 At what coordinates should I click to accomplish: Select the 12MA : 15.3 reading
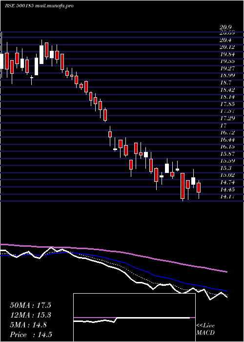click(31, 315)
